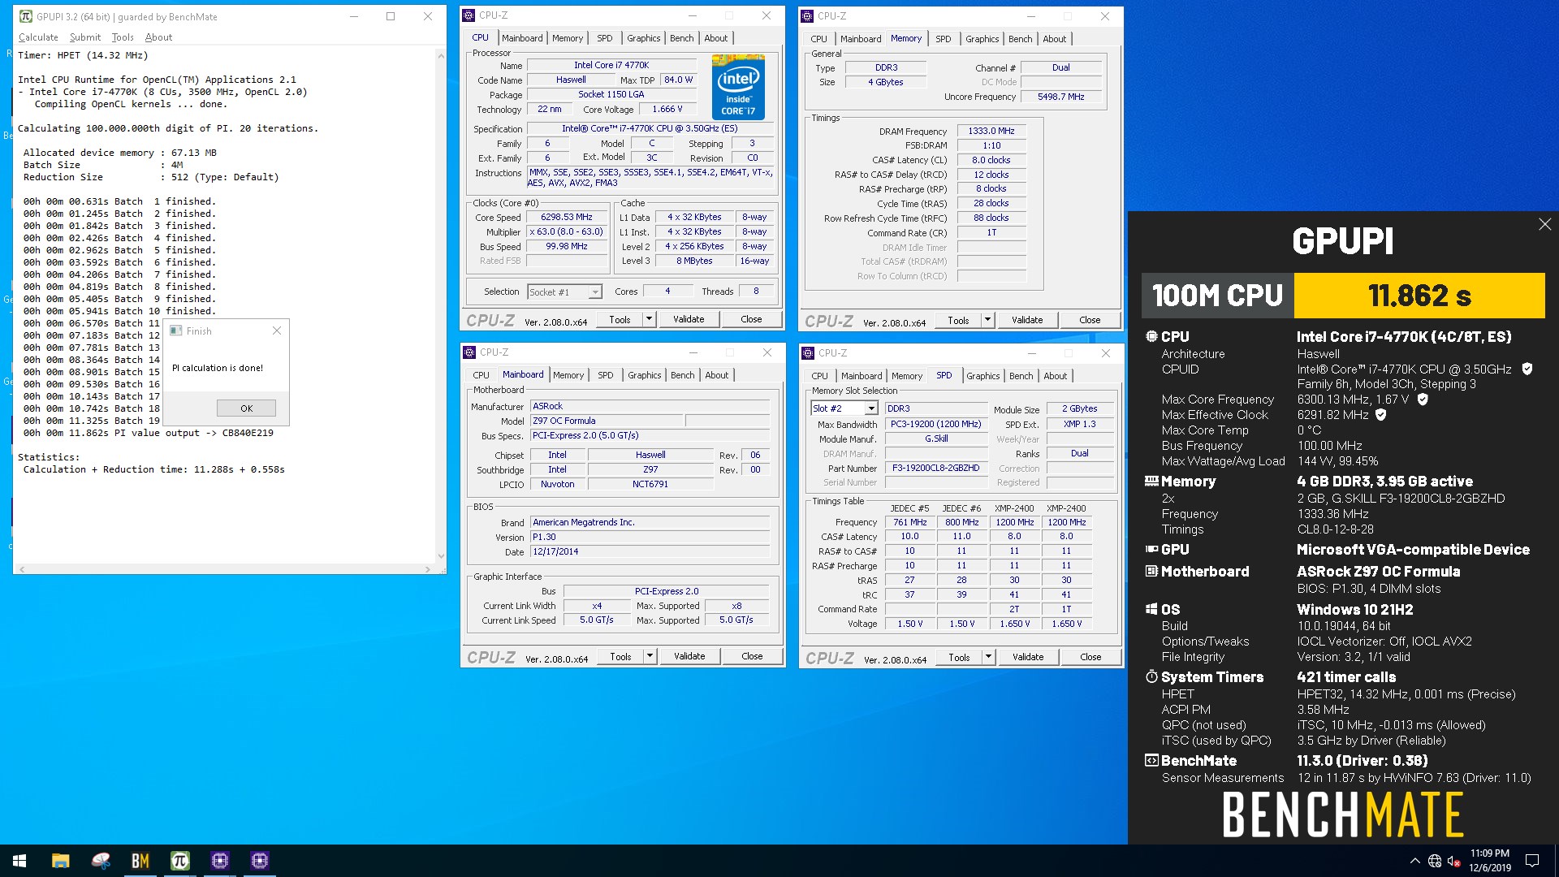The image size is (1559, 877).
Task: Click the Multiplier value field in CPU-Z
Action: point(567,231)
